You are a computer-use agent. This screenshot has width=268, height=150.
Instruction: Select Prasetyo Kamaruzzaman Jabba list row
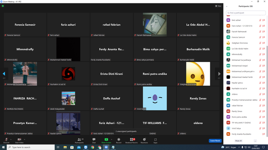[x=246, y=100]
